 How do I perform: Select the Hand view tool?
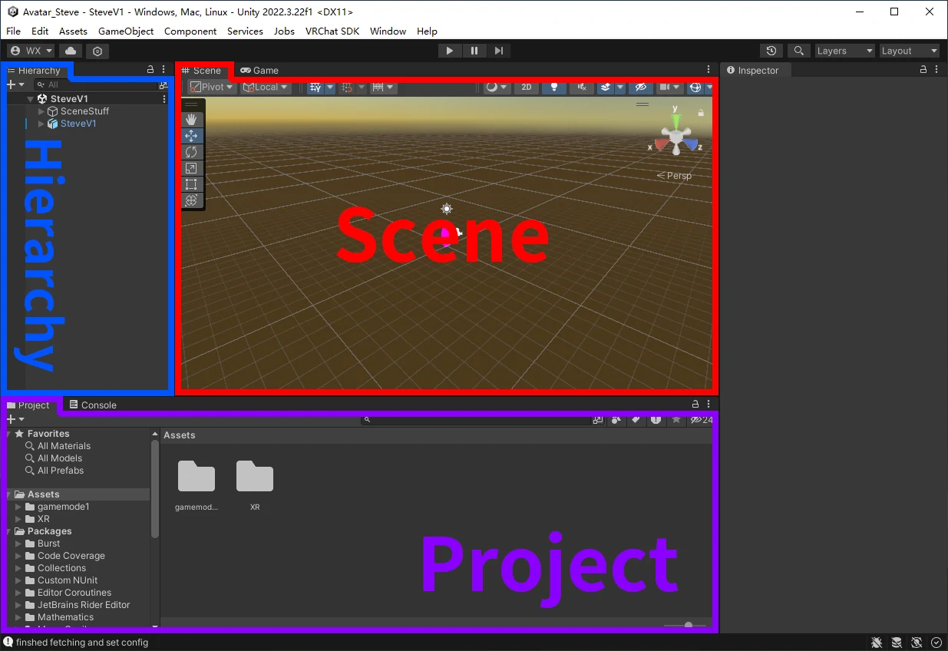(x=191, y=120)
